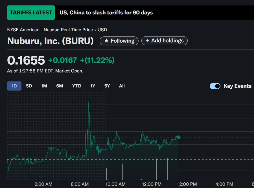Screen dimensions: 254x188
Task: Click the Nuburu, Inc. (BURU) title
Action: [x=51, y=41]
